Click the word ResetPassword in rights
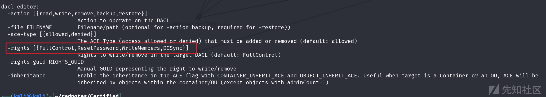This screenshot has width=546, height=97. coord(98,48)
